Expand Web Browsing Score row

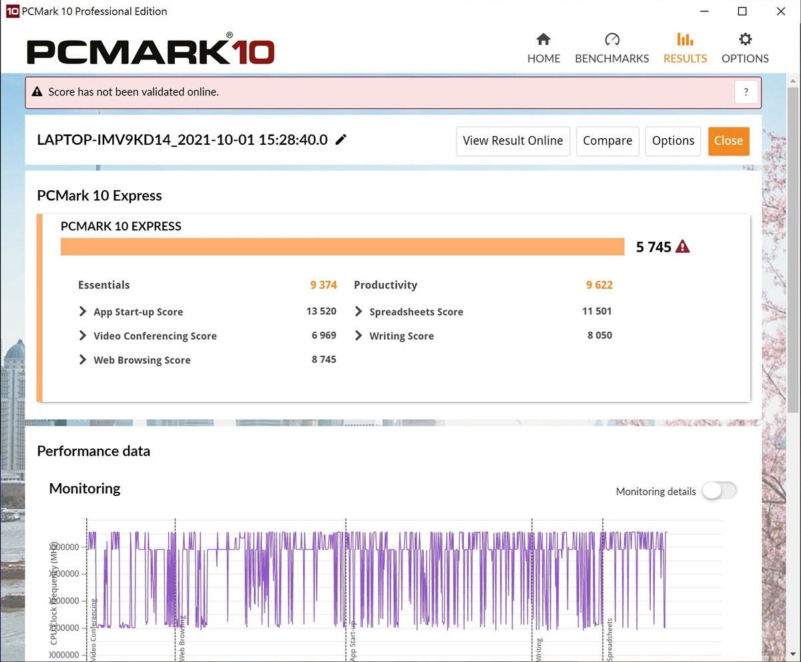(x=83, y=360)
